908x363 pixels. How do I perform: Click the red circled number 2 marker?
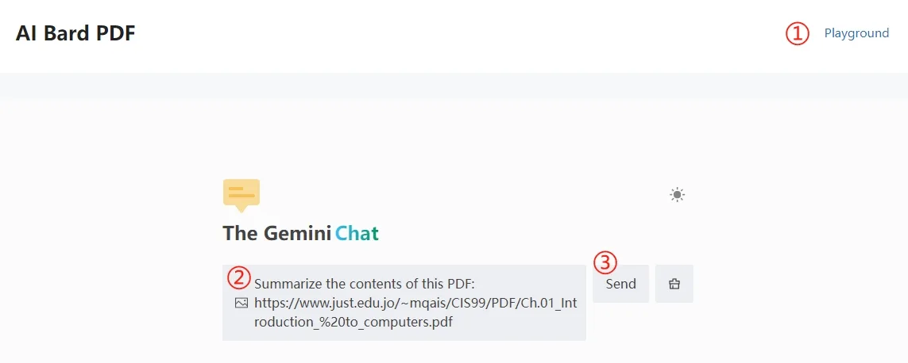[238, 277]
